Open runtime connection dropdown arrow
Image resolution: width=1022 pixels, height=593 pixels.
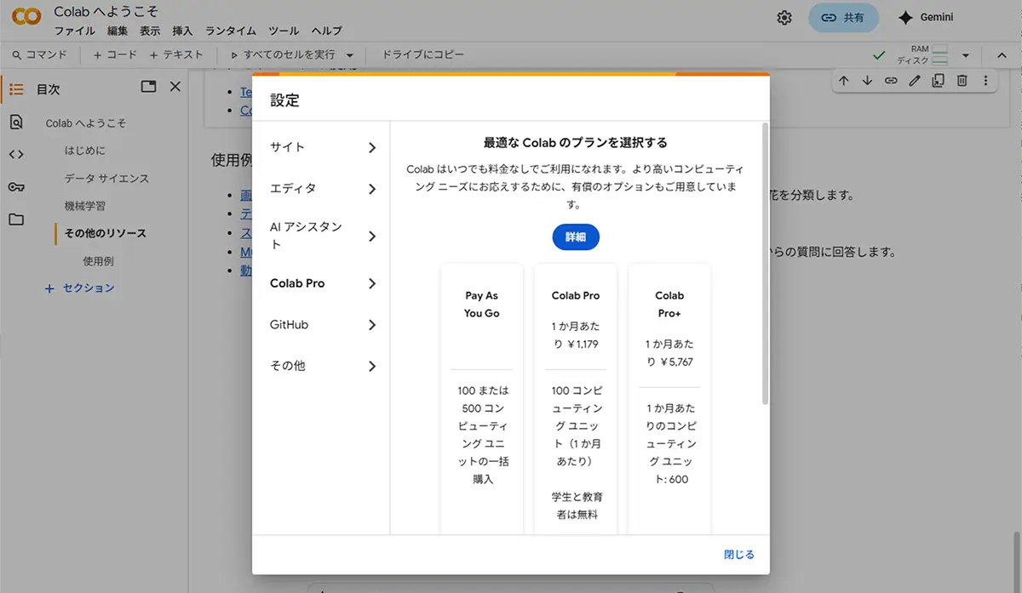click(x=965, y=55)
